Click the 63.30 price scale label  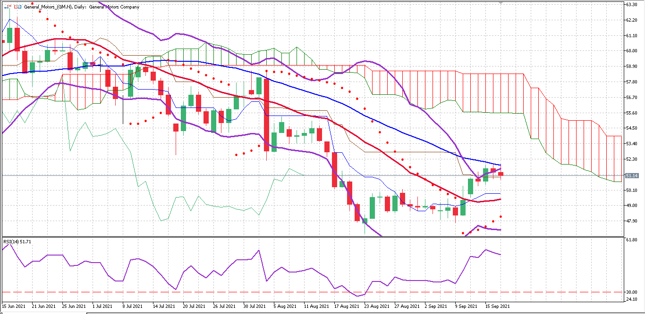[x=631, y=4]
